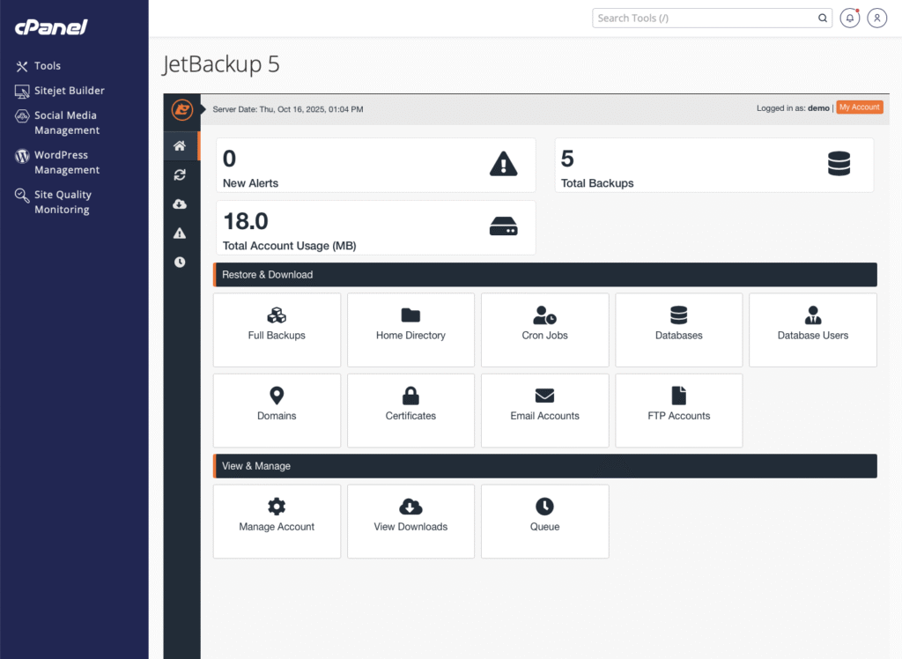Viewport: 902px width, 659px height.
Task: Open the search magnifier in Search Tools field
Action: [x=822, y=18]
